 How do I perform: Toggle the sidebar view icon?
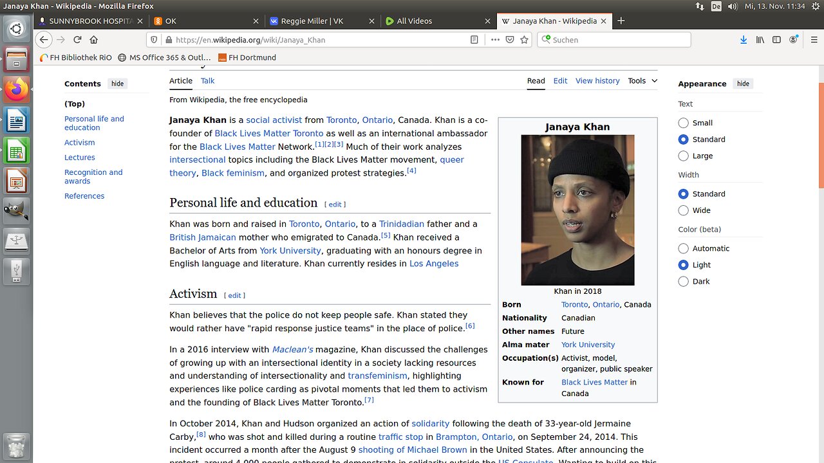pyautogui.click(x=776, y=39)
